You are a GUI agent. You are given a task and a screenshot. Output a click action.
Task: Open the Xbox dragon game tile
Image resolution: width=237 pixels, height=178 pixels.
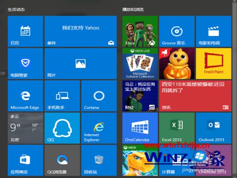[x=140, y=160]
